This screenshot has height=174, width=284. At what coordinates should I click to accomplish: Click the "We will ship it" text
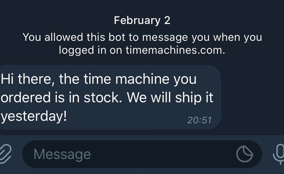point(170,98)
